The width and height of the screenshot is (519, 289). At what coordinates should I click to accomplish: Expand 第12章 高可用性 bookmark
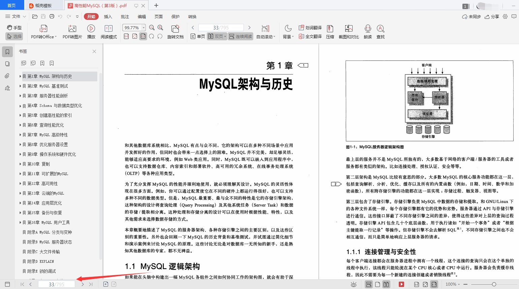click(x=20, y=183)
